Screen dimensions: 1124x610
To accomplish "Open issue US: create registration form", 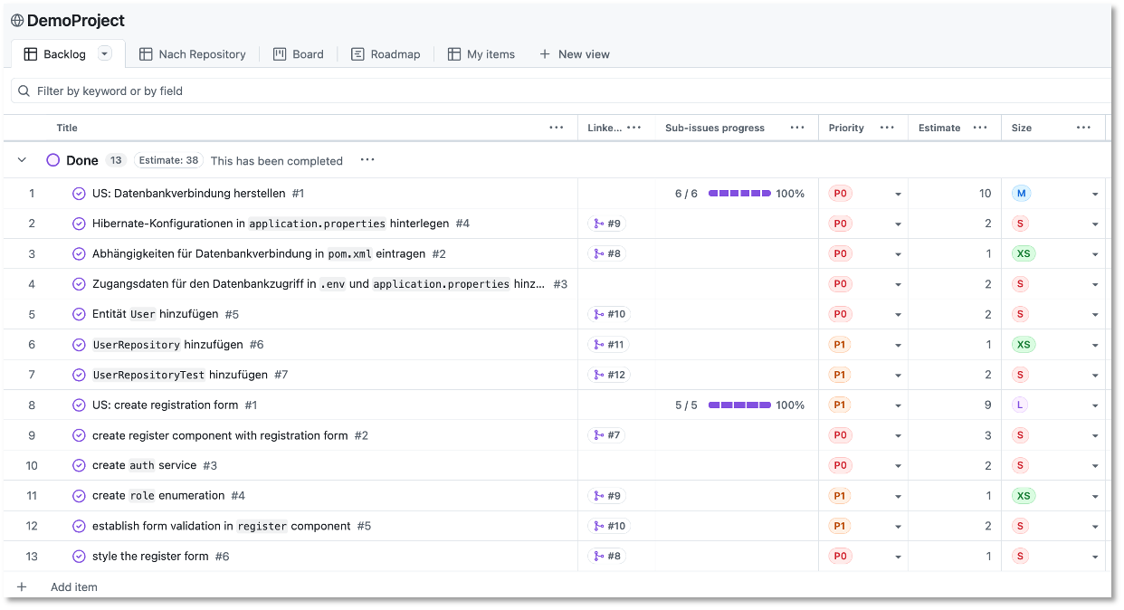I will [x=165, y=405].
